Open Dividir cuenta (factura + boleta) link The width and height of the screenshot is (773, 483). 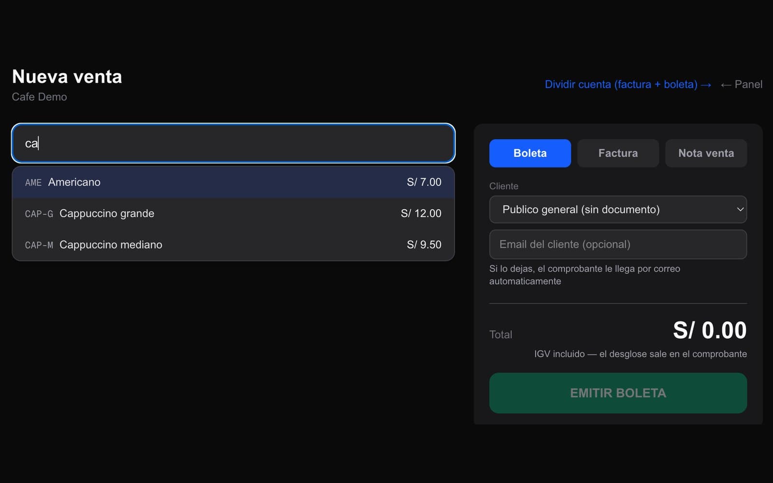coord(628,85)
